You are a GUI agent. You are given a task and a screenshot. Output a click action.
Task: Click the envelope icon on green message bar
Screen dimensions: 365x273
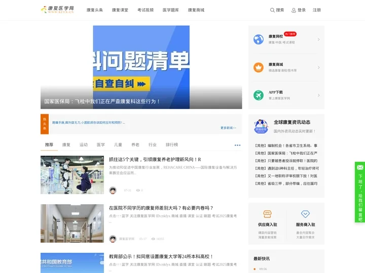coord(360,167)
